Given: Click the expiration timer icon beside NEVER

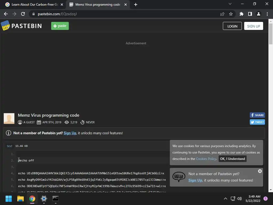Looking at the screenshot, I should point(82,122).
